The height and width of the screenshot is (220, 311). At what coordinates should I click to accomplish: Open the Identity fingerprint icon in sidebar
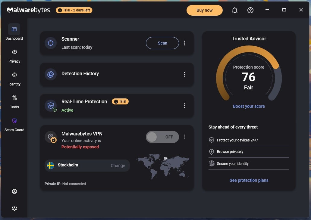coord(14,75)
